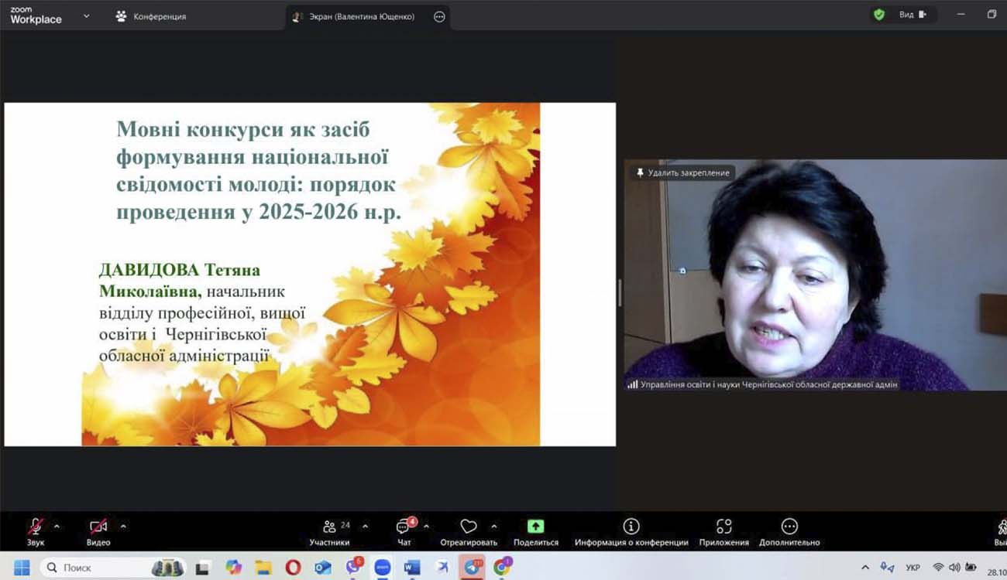Open the Дополнительно more options menu
The width and height of the screenshot is (1007, 580).
(x=789, y=530)
